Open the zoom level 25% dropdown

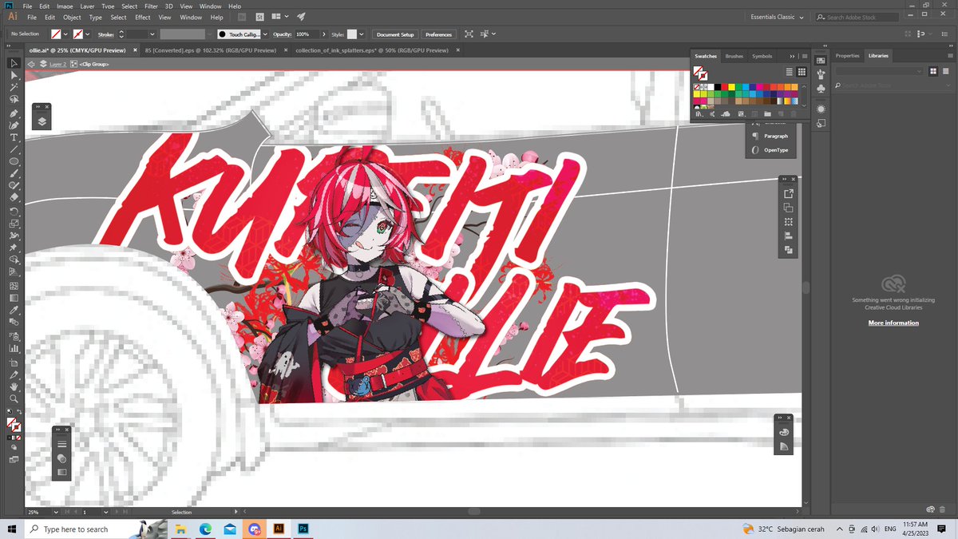click(55, 512)
